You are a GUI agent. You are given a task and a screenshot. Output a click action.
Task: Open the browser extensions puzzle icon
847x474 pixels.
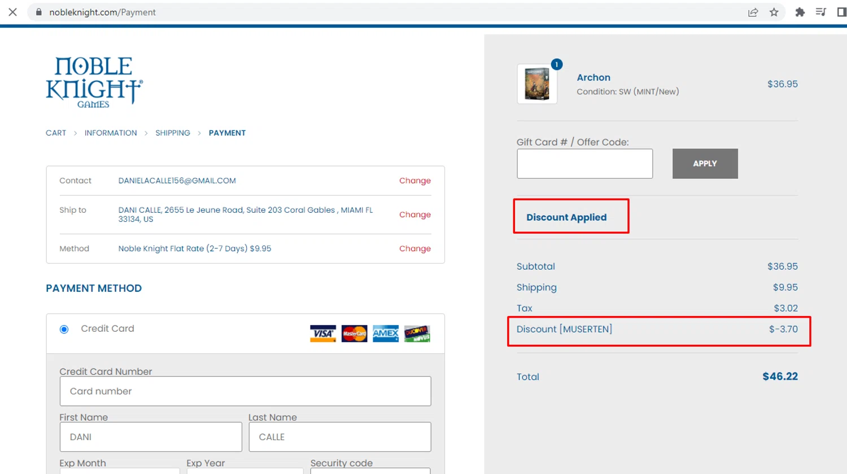800,12
